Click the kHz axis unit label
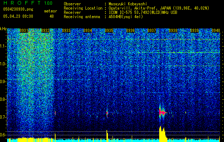The width and height of the screenshot is (224, 142). 3,29
